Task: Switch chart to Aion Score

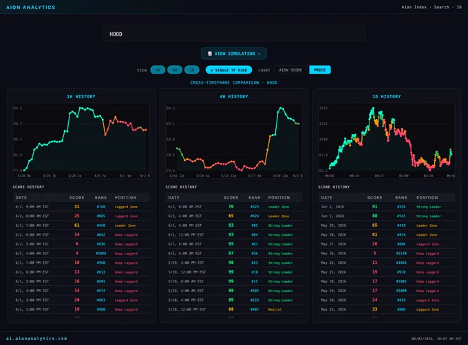Action: (x=290, y=70)
